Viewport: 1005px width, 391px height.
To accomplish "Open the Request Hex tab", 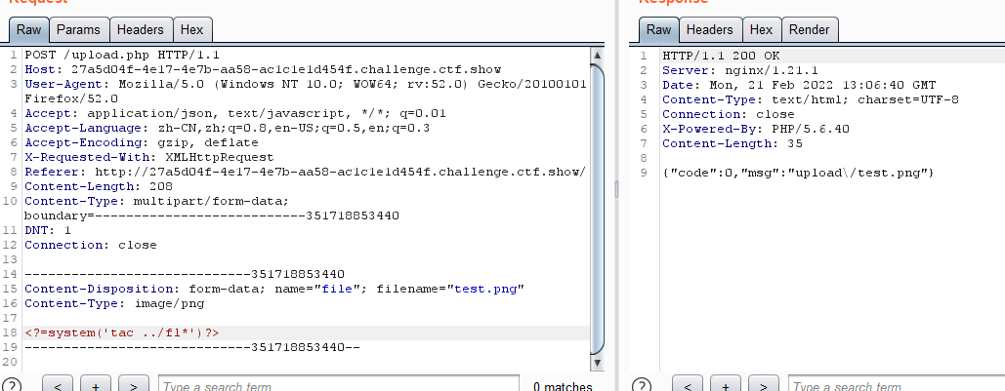I will click(x=191, y=29).
